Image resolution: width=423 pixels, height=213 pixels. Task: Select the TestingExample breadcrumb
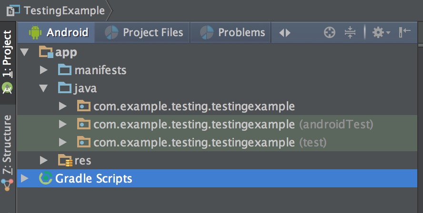click(64, 11)
